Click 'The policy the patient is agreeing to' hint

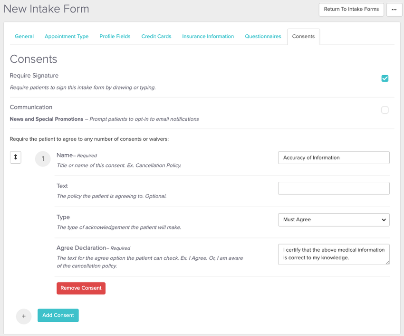click(x=112, y=196)
